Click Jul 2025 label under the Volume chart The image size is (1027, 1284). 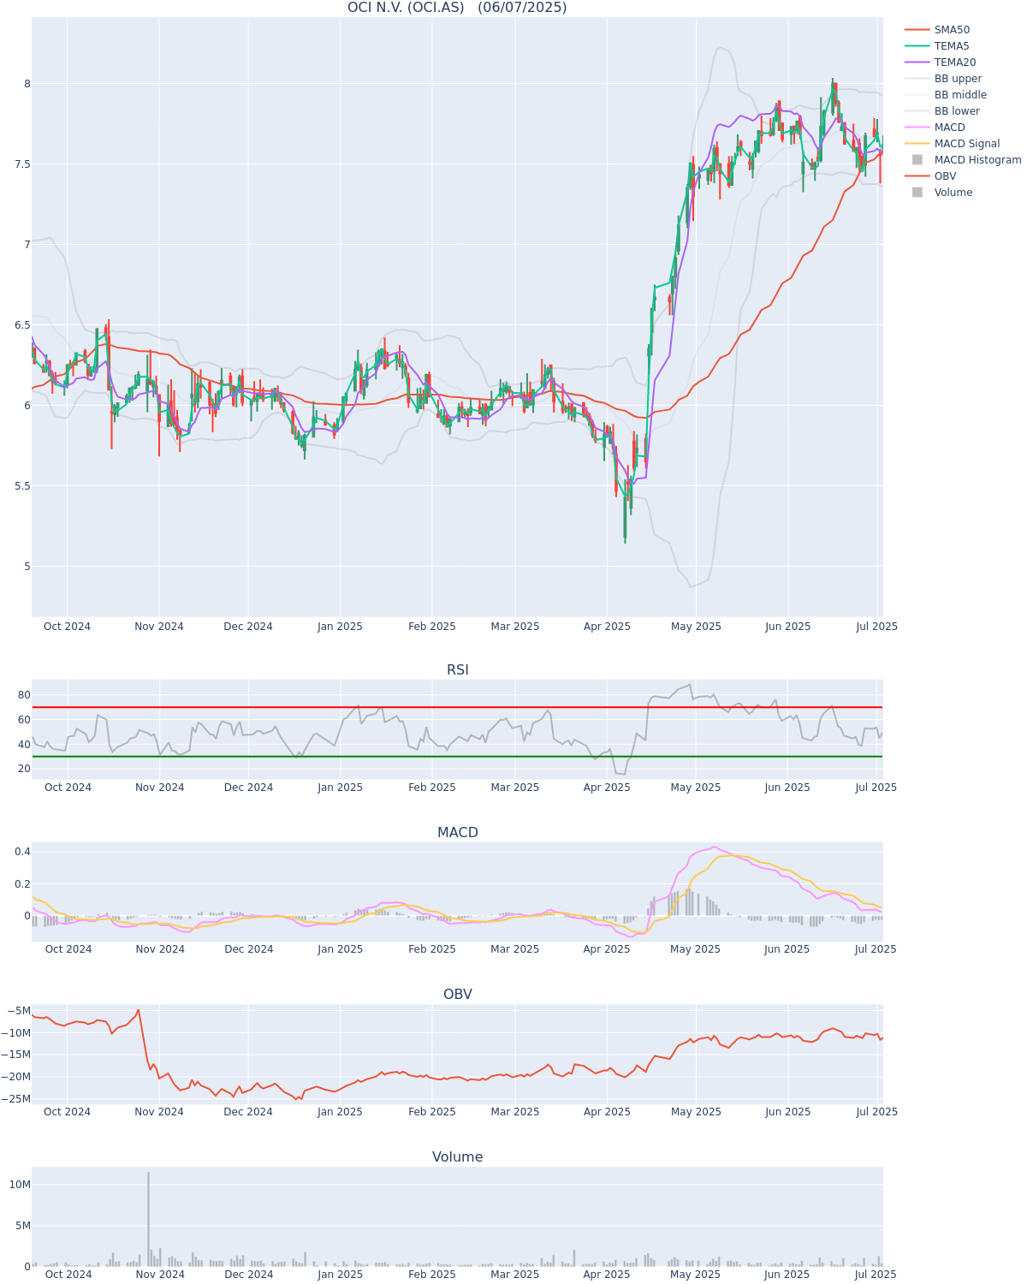(876, 1275)
